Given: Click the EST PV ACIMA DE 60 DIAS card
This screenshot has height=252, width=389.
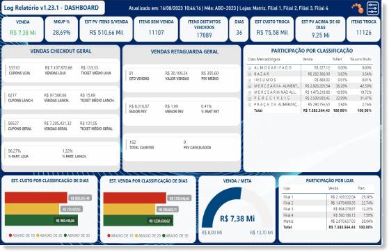Looking at the screenshot, I should (321, 29).
